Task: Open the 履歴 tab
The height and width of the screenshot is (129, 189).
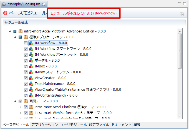Action: 137,125
